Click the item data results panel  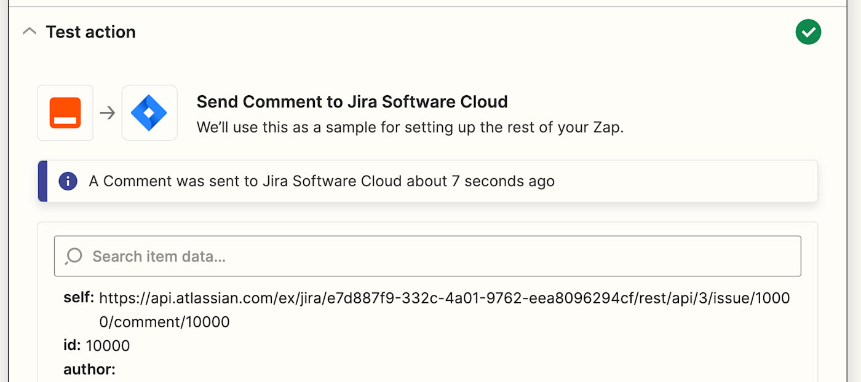tap(427, 302)
